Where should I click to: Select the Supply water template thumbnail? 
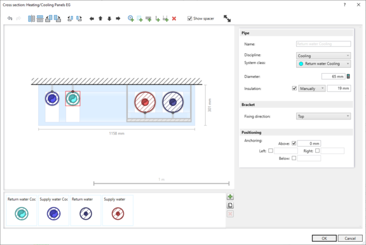pyautogui.click(x=118, y=211)
